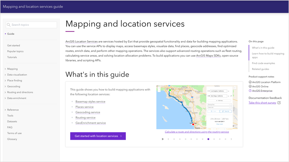Jump to Learn how to build mapping apps
This screenshot has width=289, height=162.
[x=268, y=55]
